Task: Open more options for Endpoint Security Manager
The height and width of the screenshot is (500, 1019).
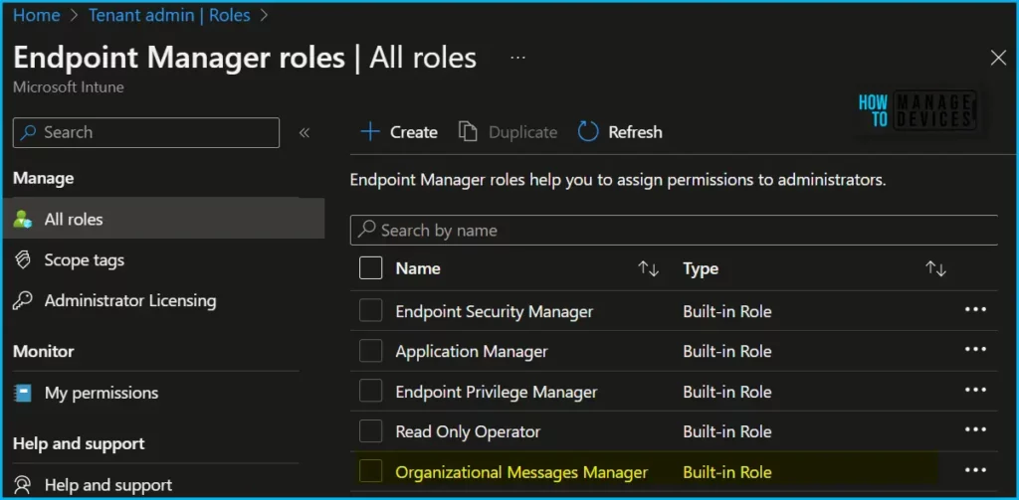Action: 975,310
